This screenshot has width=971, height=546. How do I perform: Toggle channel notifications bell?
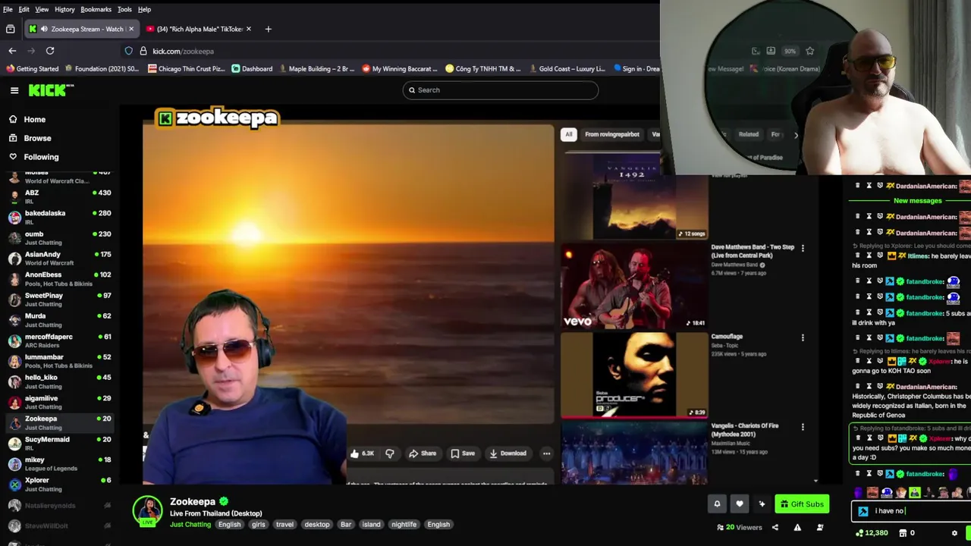(x=717, y=504)
